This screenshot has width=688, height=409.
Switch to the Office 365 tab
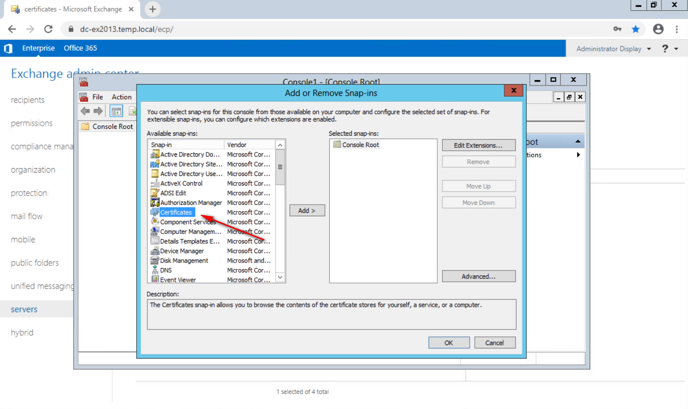coord(80,48)
